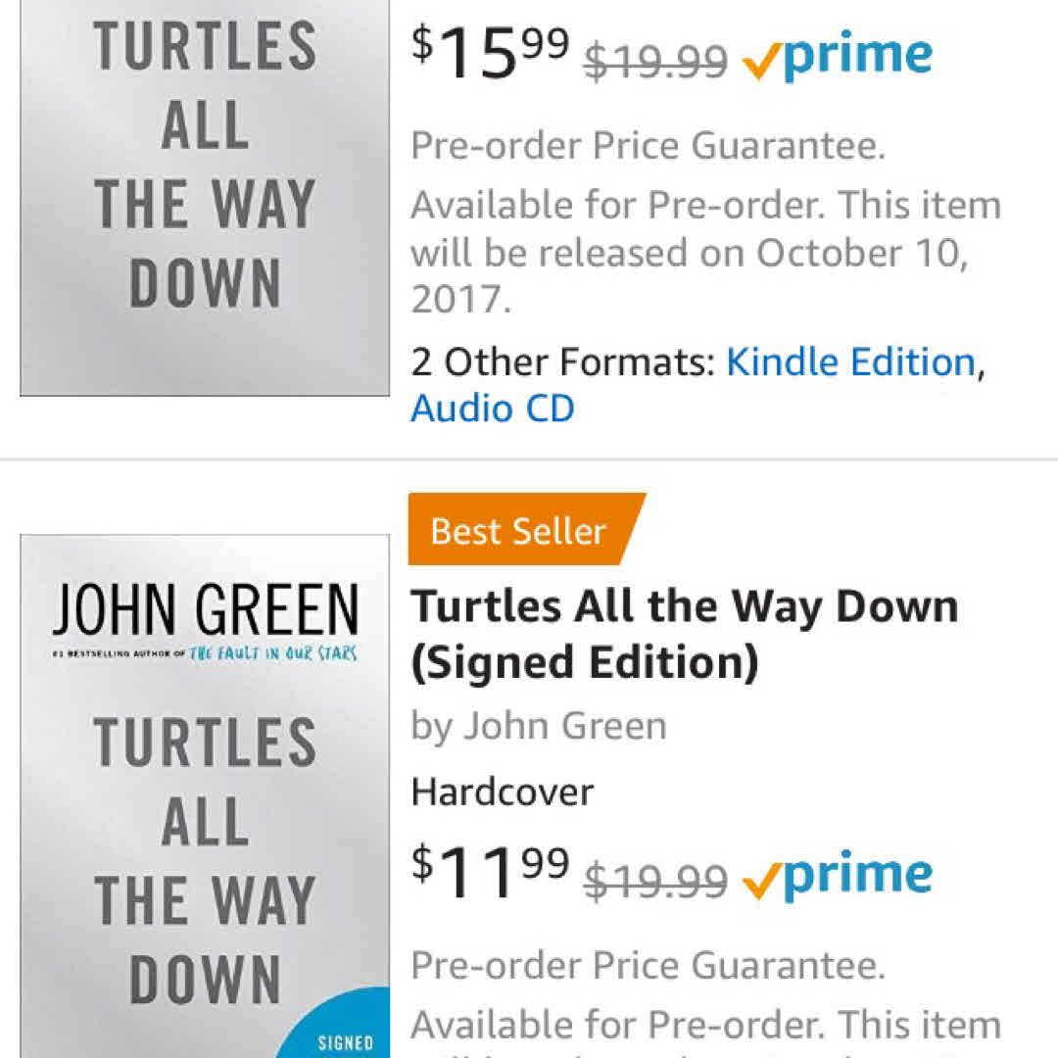Viewport: 1058px width, 1058px height.
Task: Select the "by John Green" author line
Action: (539, 726)
